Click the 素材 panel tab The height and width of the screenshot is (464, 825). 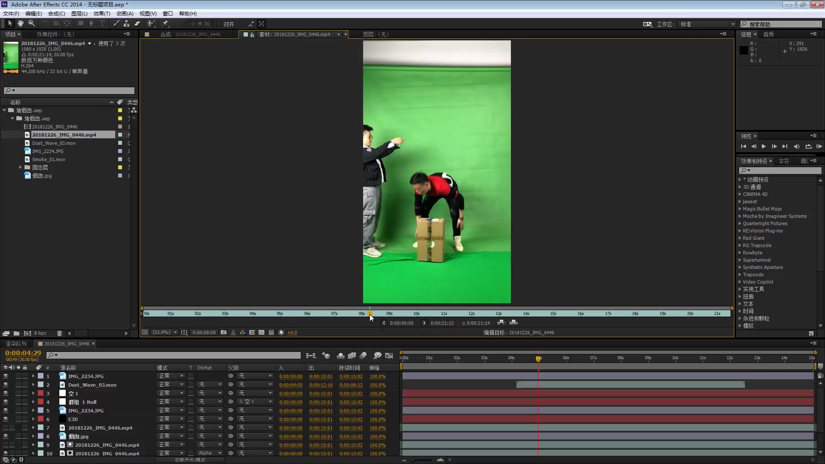(289, 34)
